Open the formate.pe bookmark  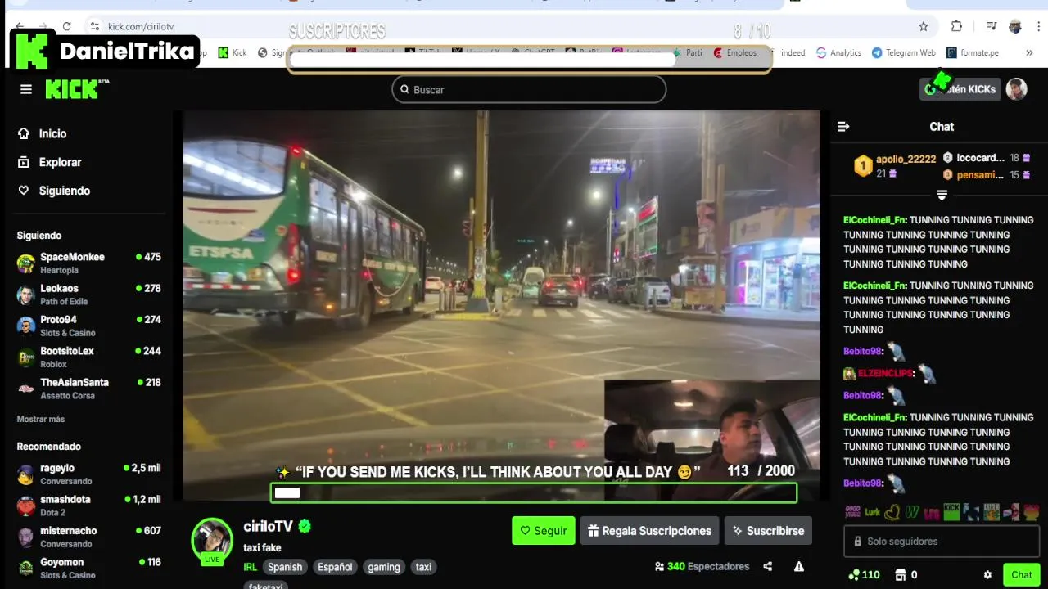(973, 52)
